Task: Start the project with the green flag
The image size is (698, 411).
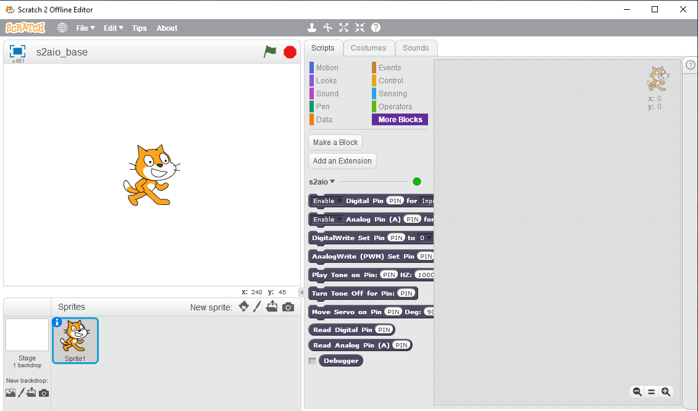Action: (x=270, y=52)
